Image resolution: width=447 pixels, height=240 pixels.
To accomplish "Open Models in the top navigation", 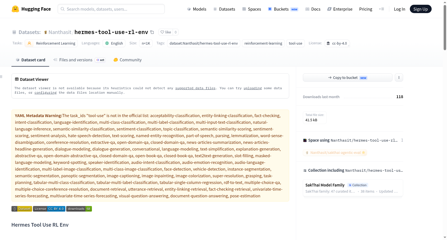I will coord(197,9).
